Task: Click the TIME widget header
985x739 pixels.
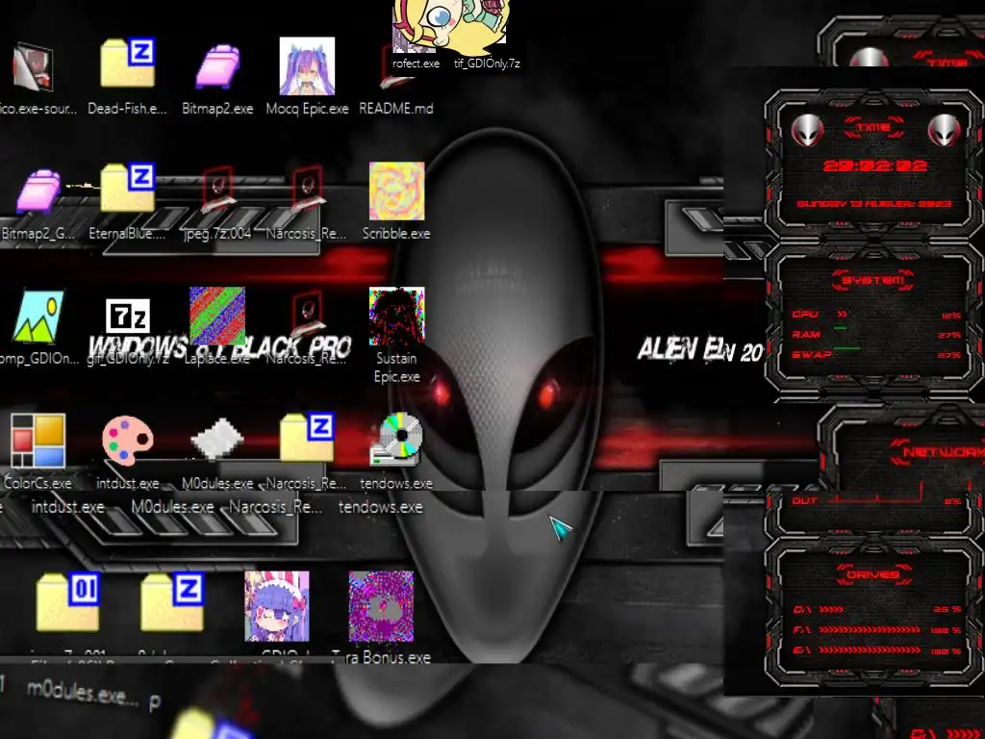Action: coord(873,128)
